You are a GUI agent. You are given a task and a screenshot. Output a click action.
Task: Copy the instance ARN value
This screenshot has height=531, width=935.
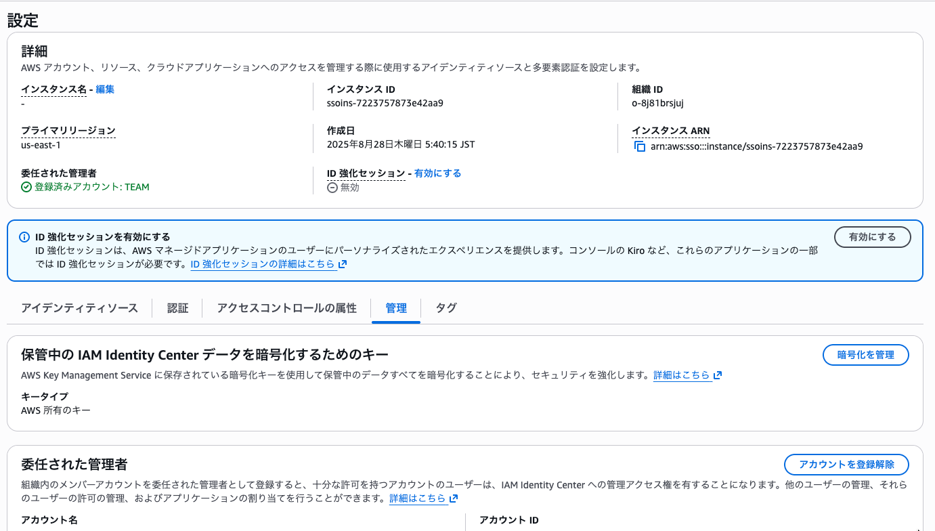pyautogui.click(x=639, y=145)
